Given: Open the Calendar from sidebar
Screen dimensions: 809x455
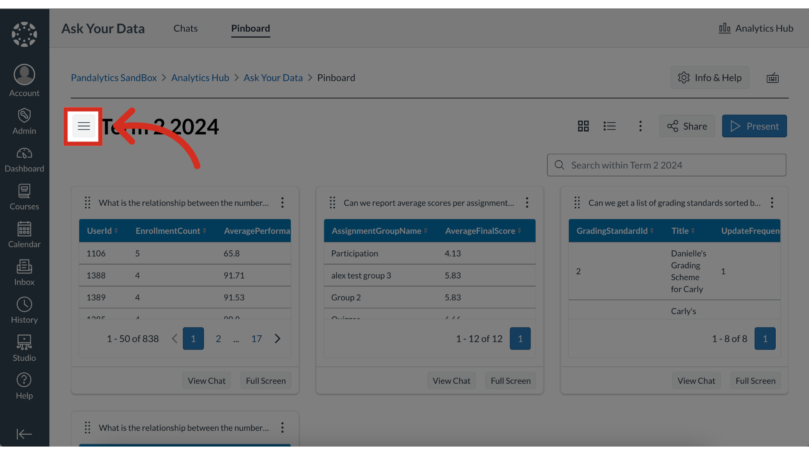Looking at the screenshot, I should coord(24,235).
